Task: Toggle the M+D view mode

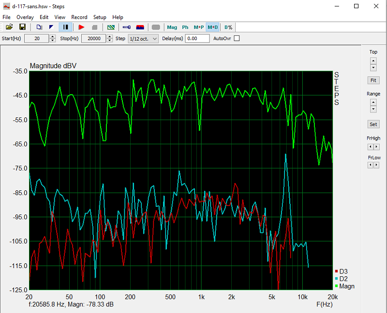Action: 213,28
